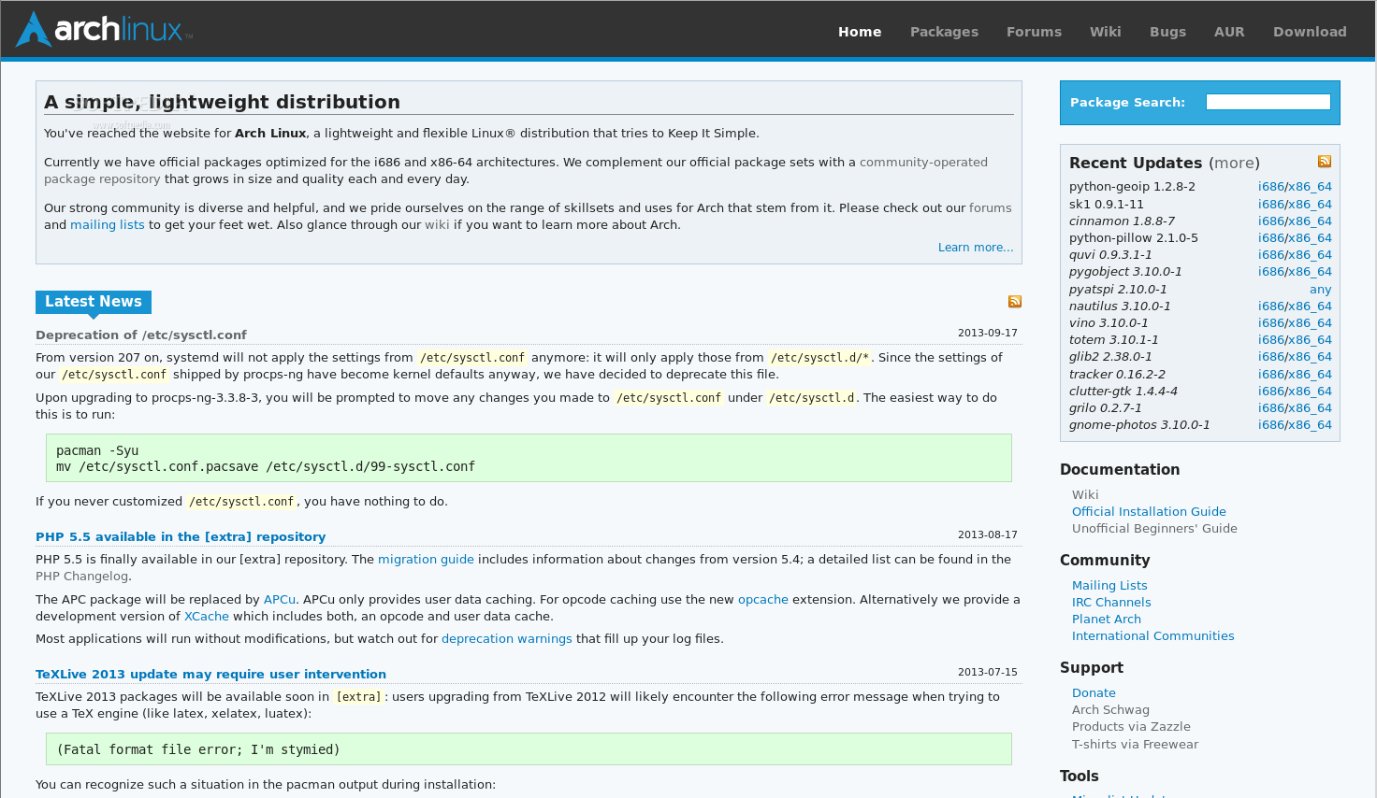Image resolution: width=1377 pixels, height=798 pixels.
Task: Click the 2013-09-17 news date
Action: pyautogui.click(x=988, y=333)
